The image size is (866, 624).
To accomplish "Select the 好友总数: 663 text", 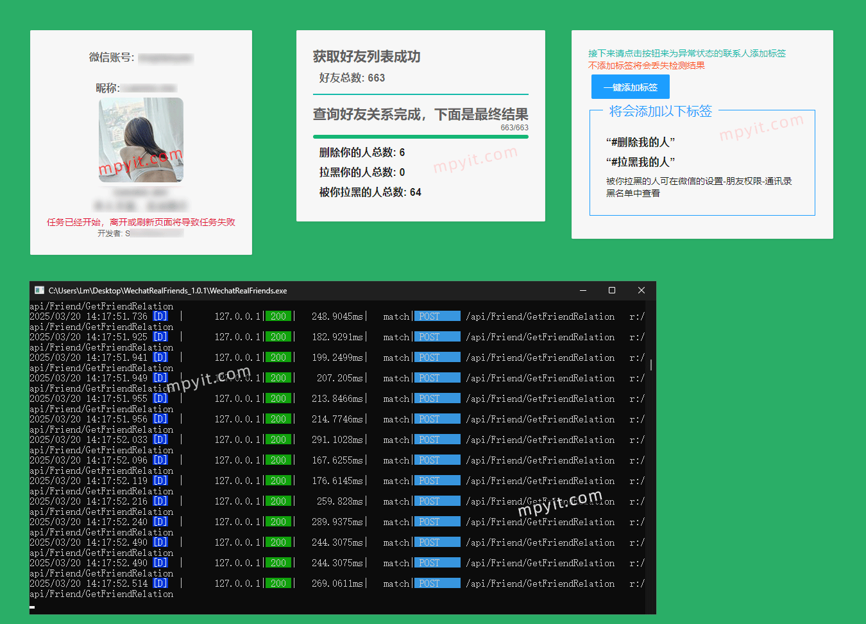I will (x=352, y=78).
